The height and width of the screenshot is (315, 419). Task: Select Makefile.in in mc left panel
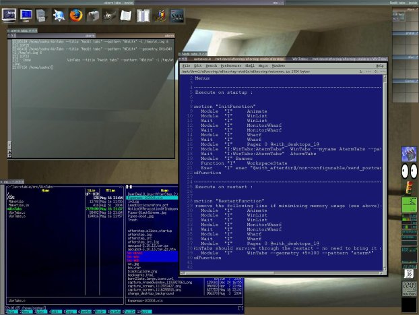(19, 205)
